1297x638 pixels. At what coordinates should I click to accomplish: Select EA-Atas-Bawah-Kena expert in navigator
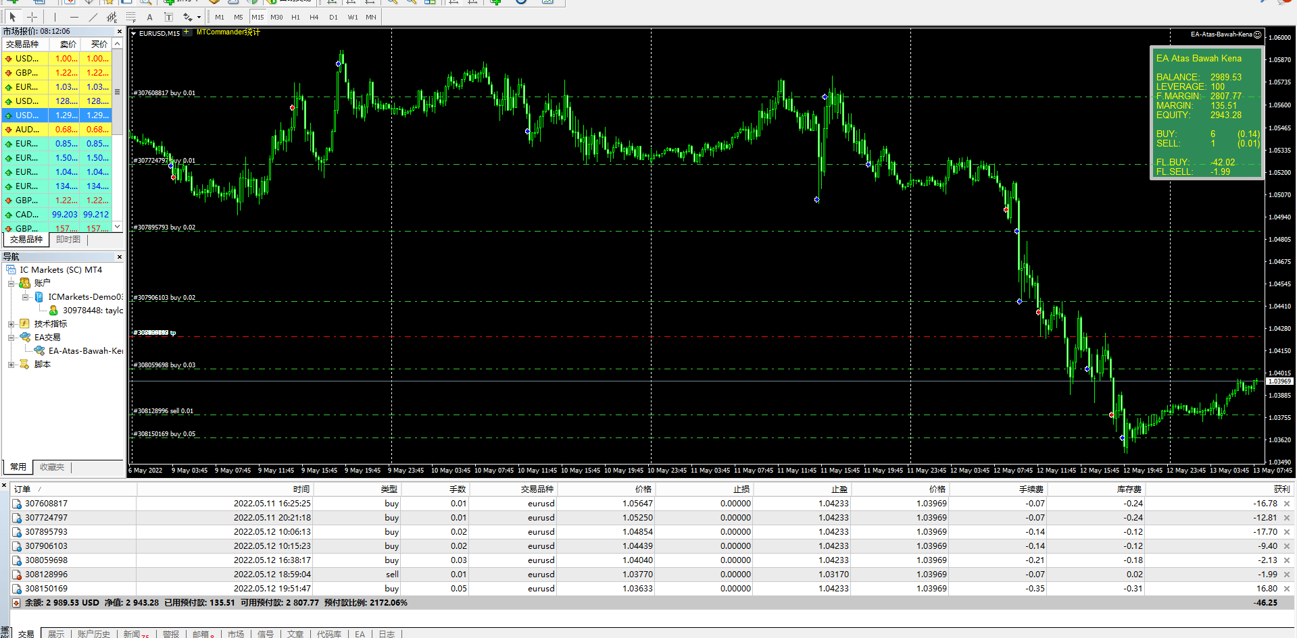85,351
